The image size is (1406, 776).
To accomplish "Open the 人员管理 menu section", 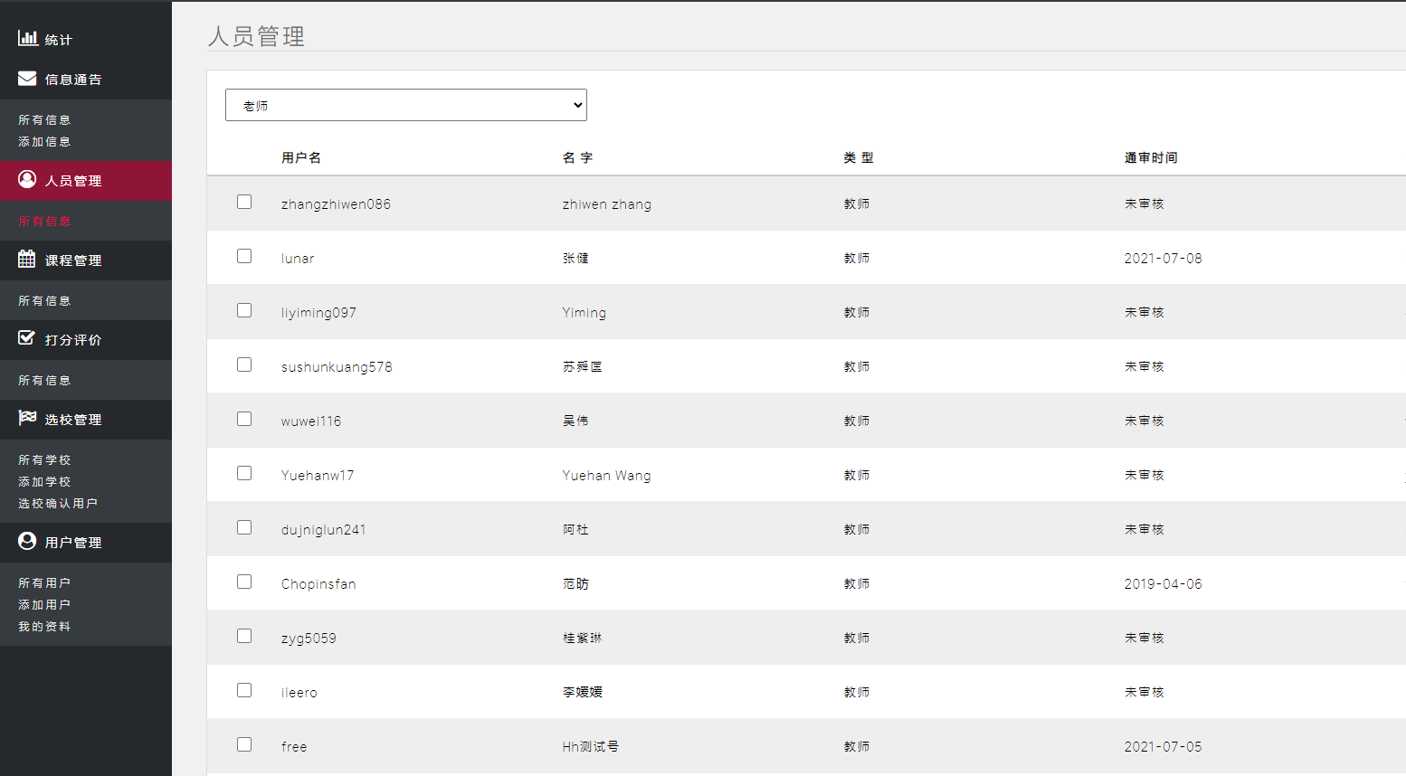I will pyautogui.click(x=86, y=181).
